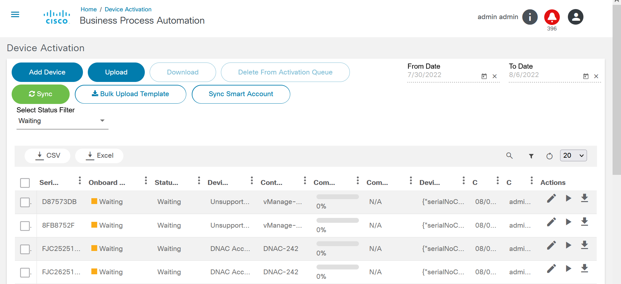Screen dimensions: 621x284
Task: Open the table search magnifier icon
Action: [509, 156]
